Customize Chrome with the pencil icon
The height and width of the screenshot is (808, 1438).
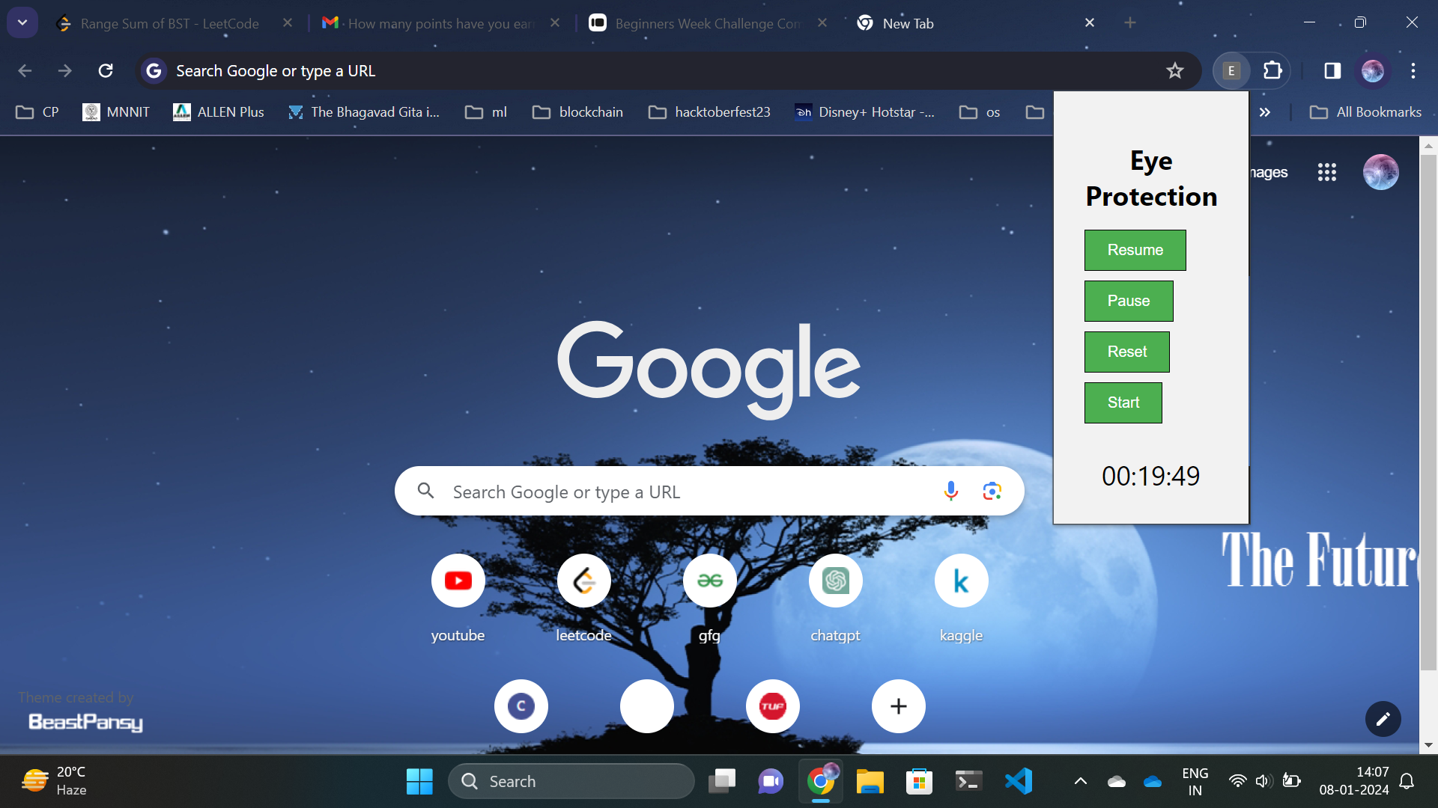[1383, 719]
